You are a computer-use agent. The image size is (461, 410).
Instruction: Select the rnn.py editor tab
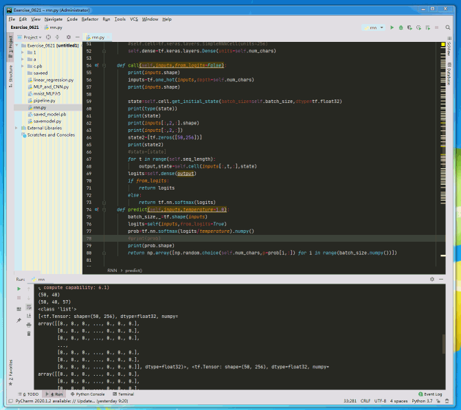point(96,37)
